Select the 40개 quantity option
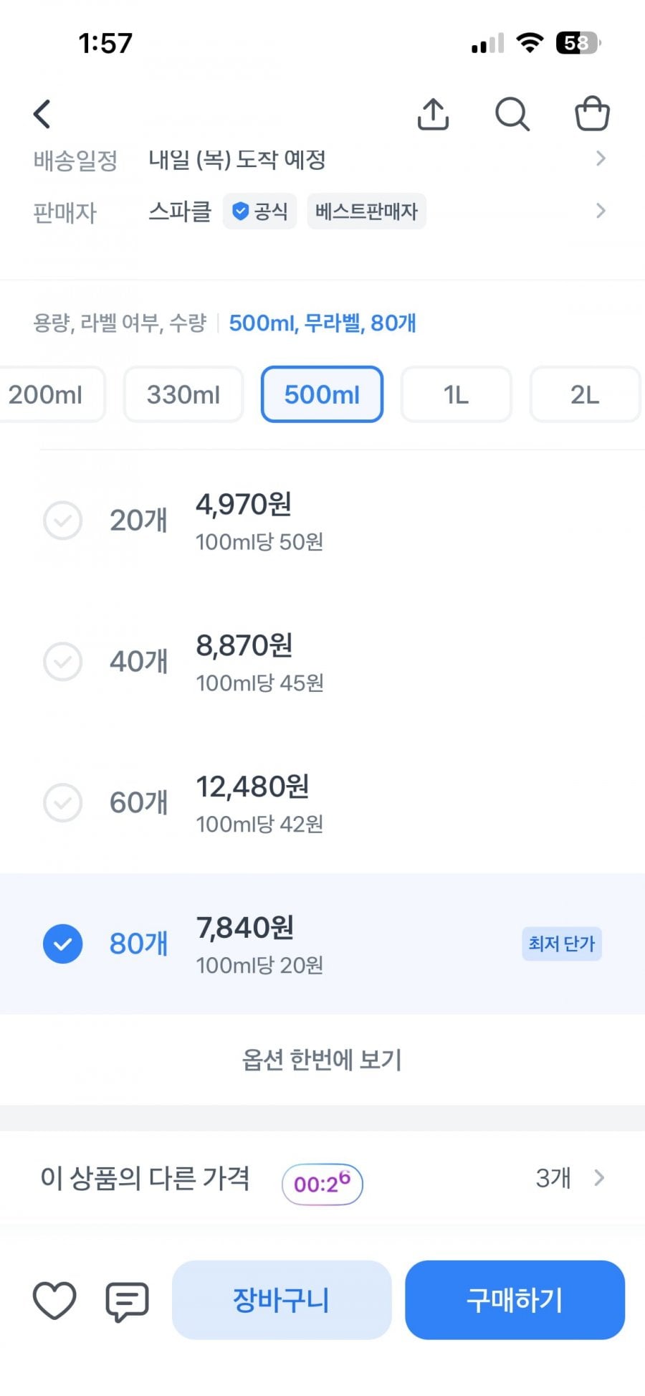This screenshot has height=1396, width=645. pyautogui.click(x=322, y=661)
